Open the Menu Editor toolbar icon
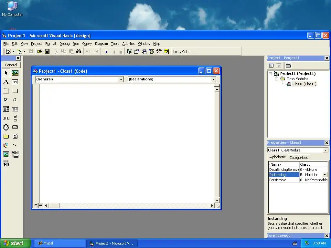This screenshot has width=331, height=248. (31, 51)
